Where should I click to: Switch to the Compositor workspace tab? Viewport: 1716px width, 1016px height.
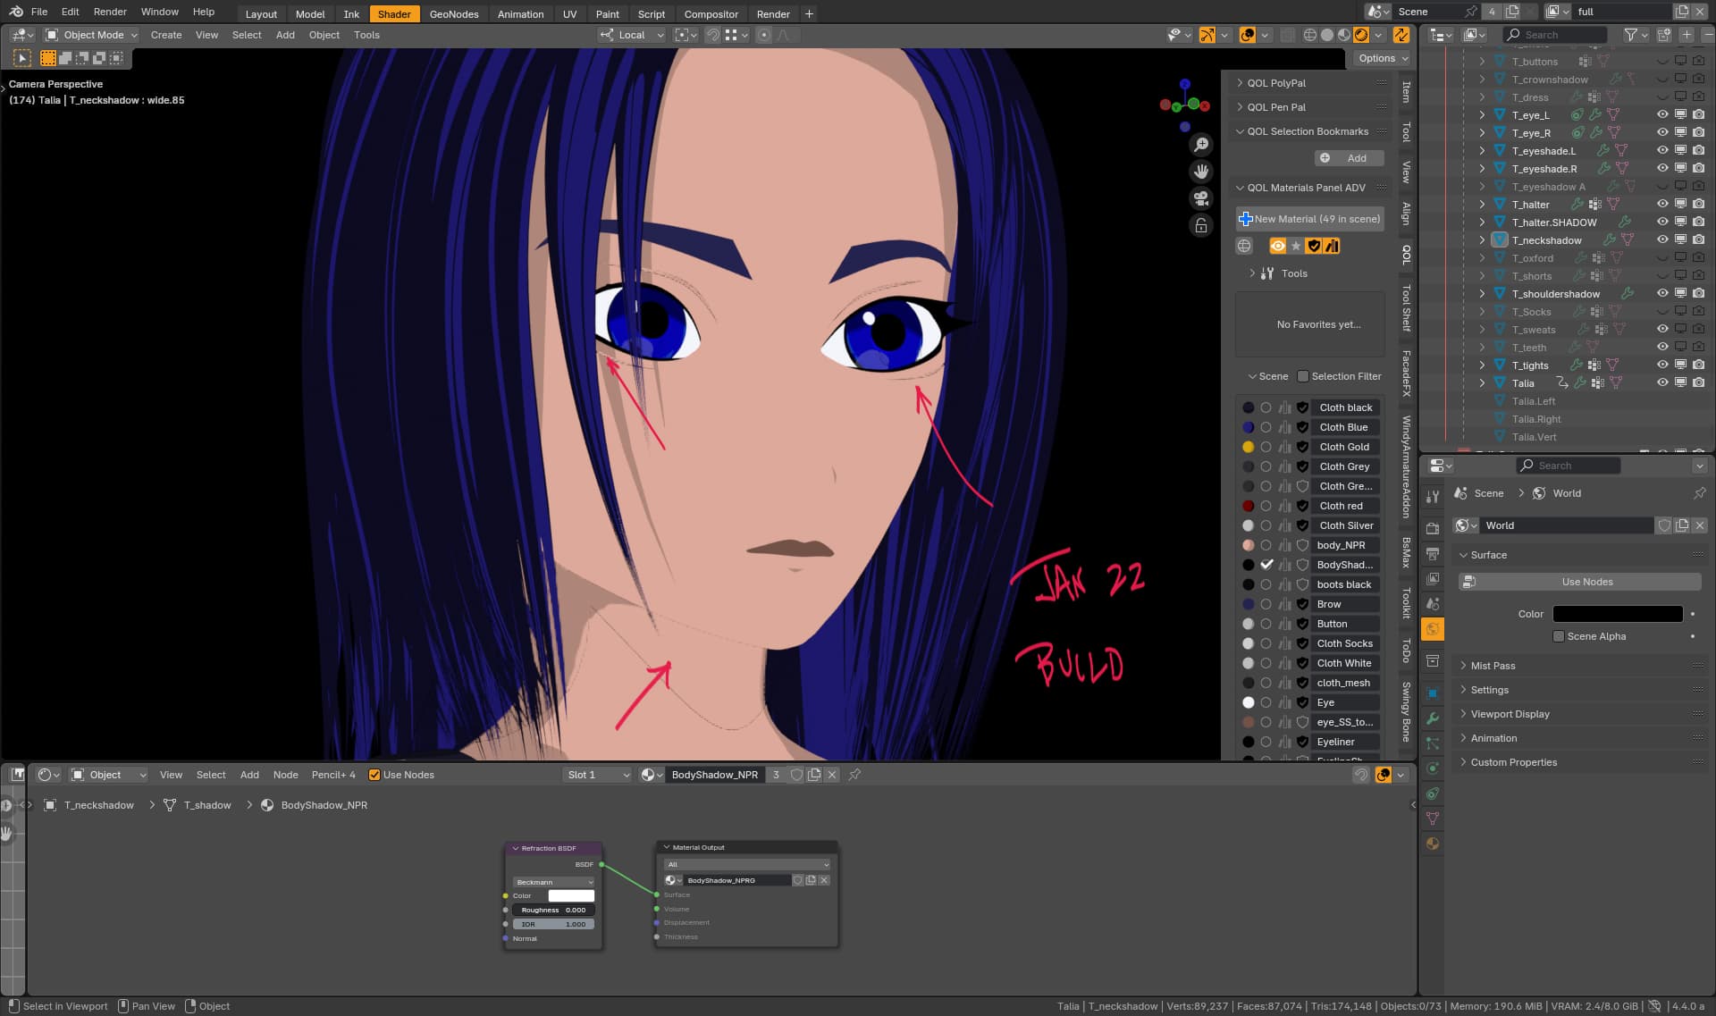pos(711,13)
